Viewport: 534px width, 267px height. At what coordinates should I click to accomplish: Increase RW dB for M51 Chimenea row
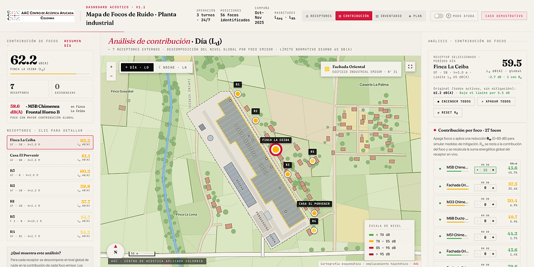493,238
